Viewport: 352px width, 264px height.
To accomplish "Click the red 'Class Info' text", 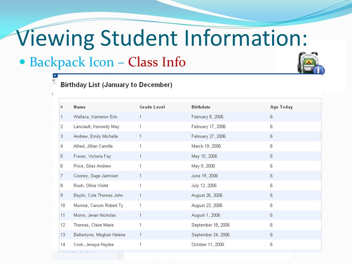I will click(157, 62).
